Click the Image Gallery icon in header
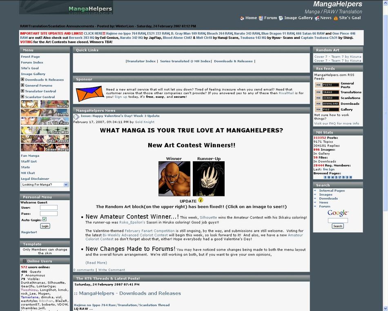Viewport: 388px width, 311px height. 281,18
